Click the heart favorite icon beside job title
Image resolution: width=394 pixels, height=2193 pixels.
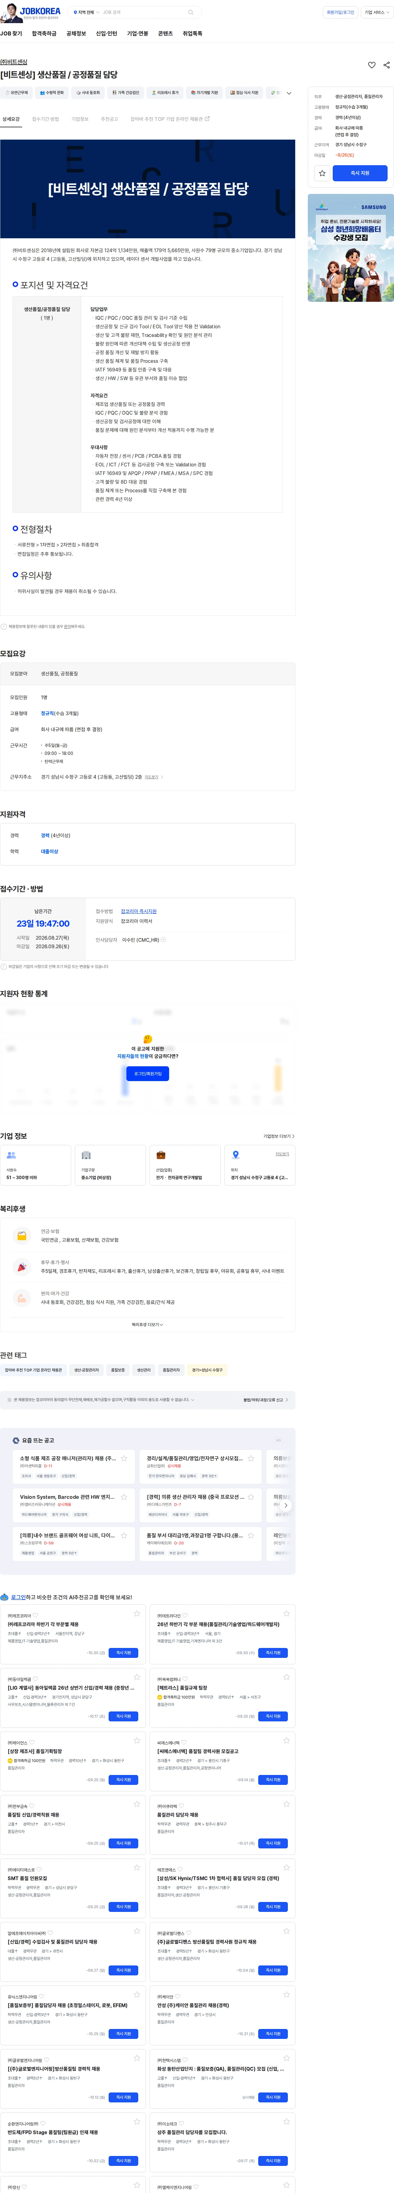372,65
